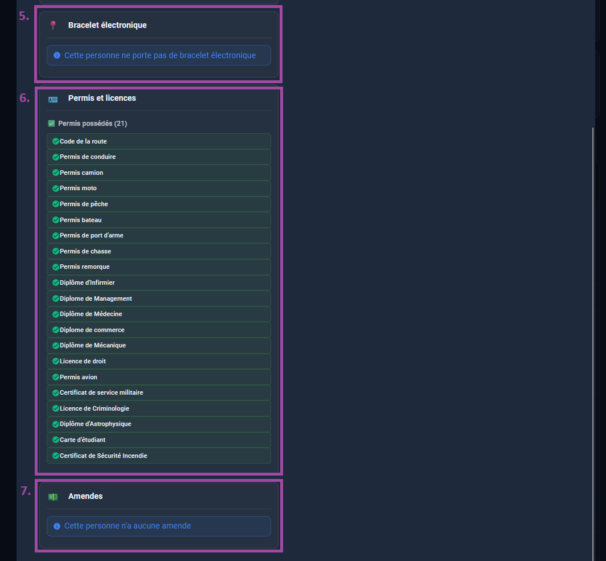Image resolution: width=606 pixels, height=561 pixels.
Task: Open the Licence de droit entry
Action: point(158,362)
